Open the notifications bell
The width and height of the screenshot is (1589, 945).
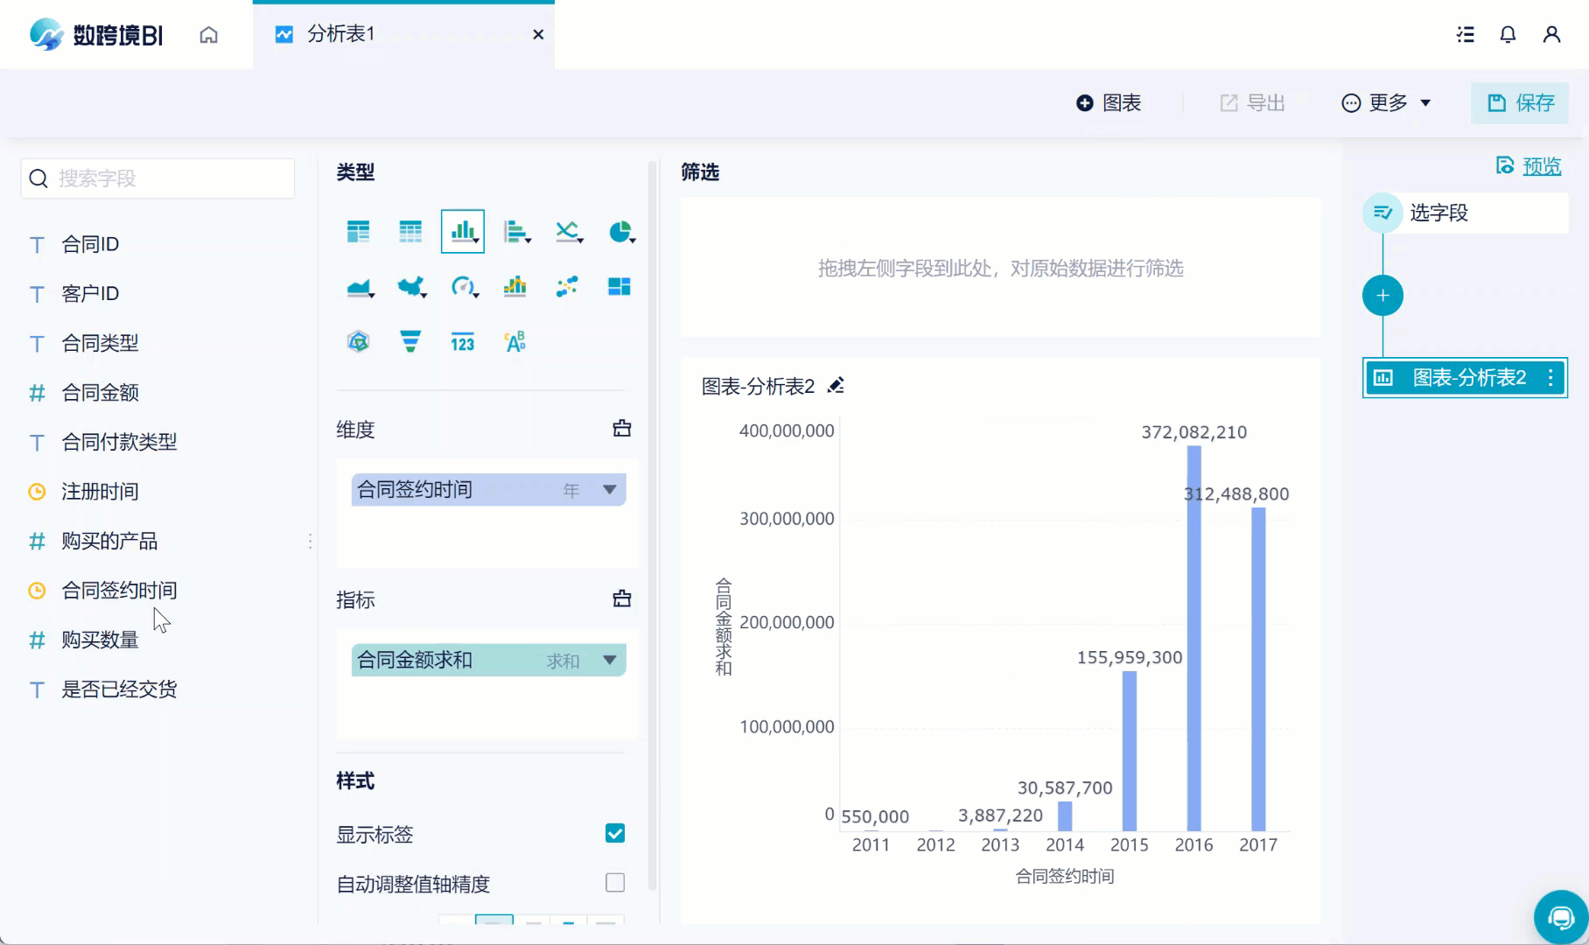point(1508,35)
